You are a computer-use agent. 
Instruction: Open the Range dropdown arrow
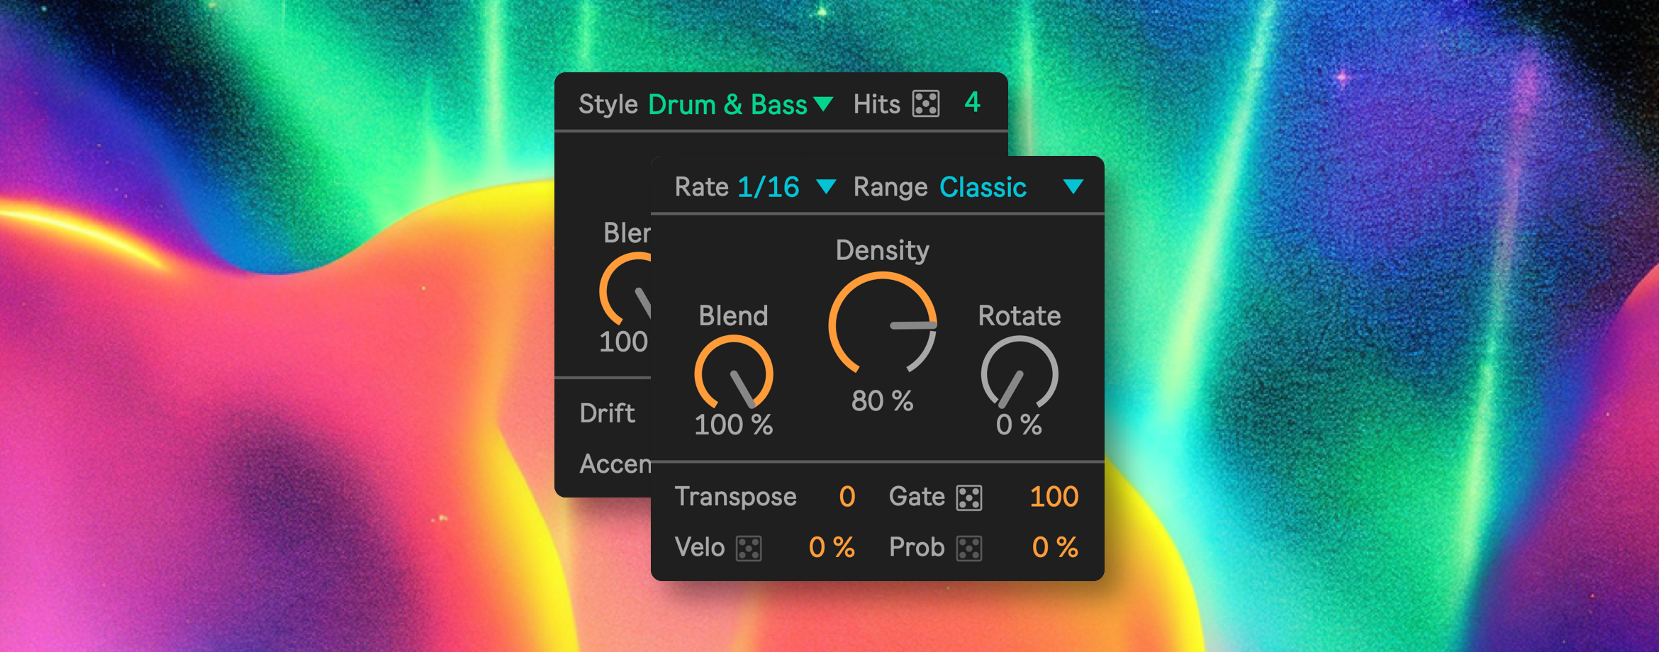point(1073,187)
